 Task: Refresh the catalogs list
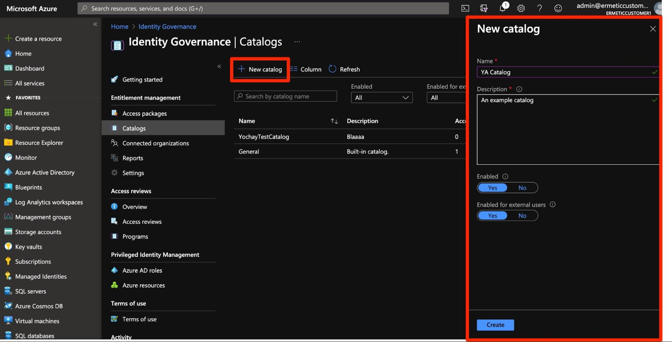point(344,69)
